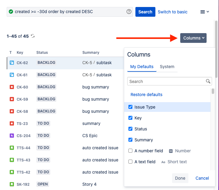Uncheck the Key column checkbox
Viewport: 219px width, 190px height.
[x=130, y=118]
